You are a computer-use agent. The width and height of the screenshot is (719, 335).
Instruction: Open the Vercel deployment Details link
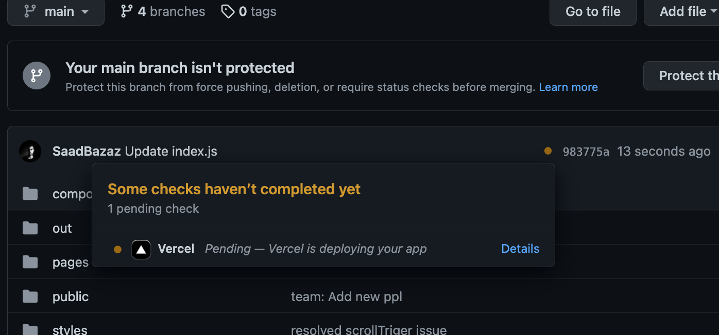520,249
